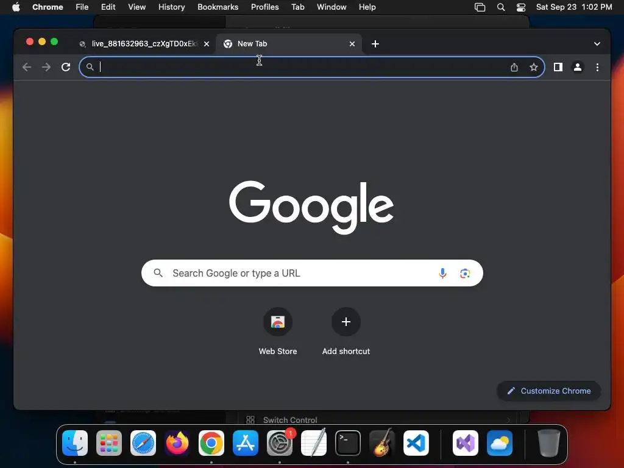
Task: Open TextEdit from the dock
Action: coord(314,443)
